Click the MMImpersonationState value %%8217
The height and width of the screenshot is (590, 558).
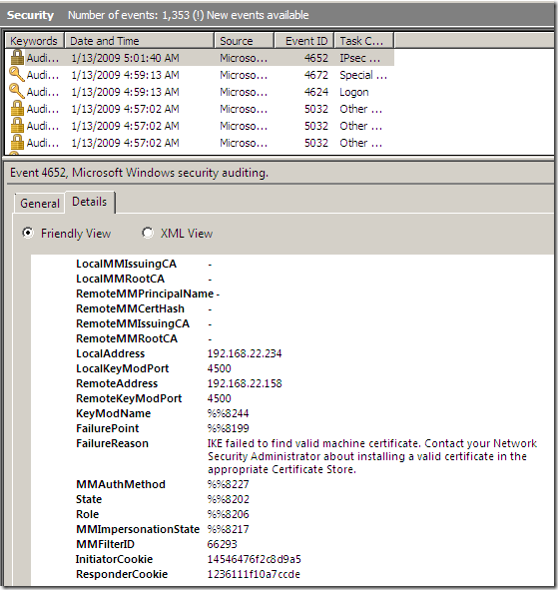pyautogui.click(x=228, y=529)
